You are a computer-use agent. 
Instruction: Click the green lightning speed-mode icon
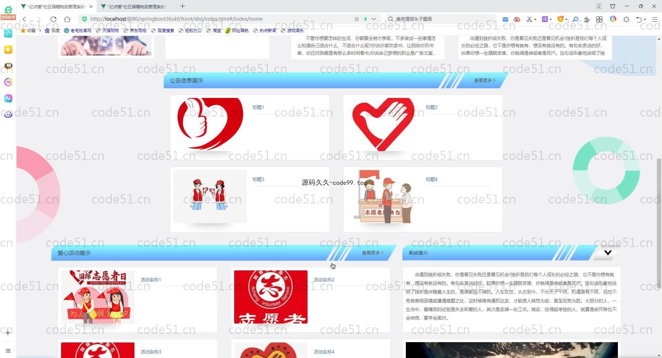(x=365, y=19)
